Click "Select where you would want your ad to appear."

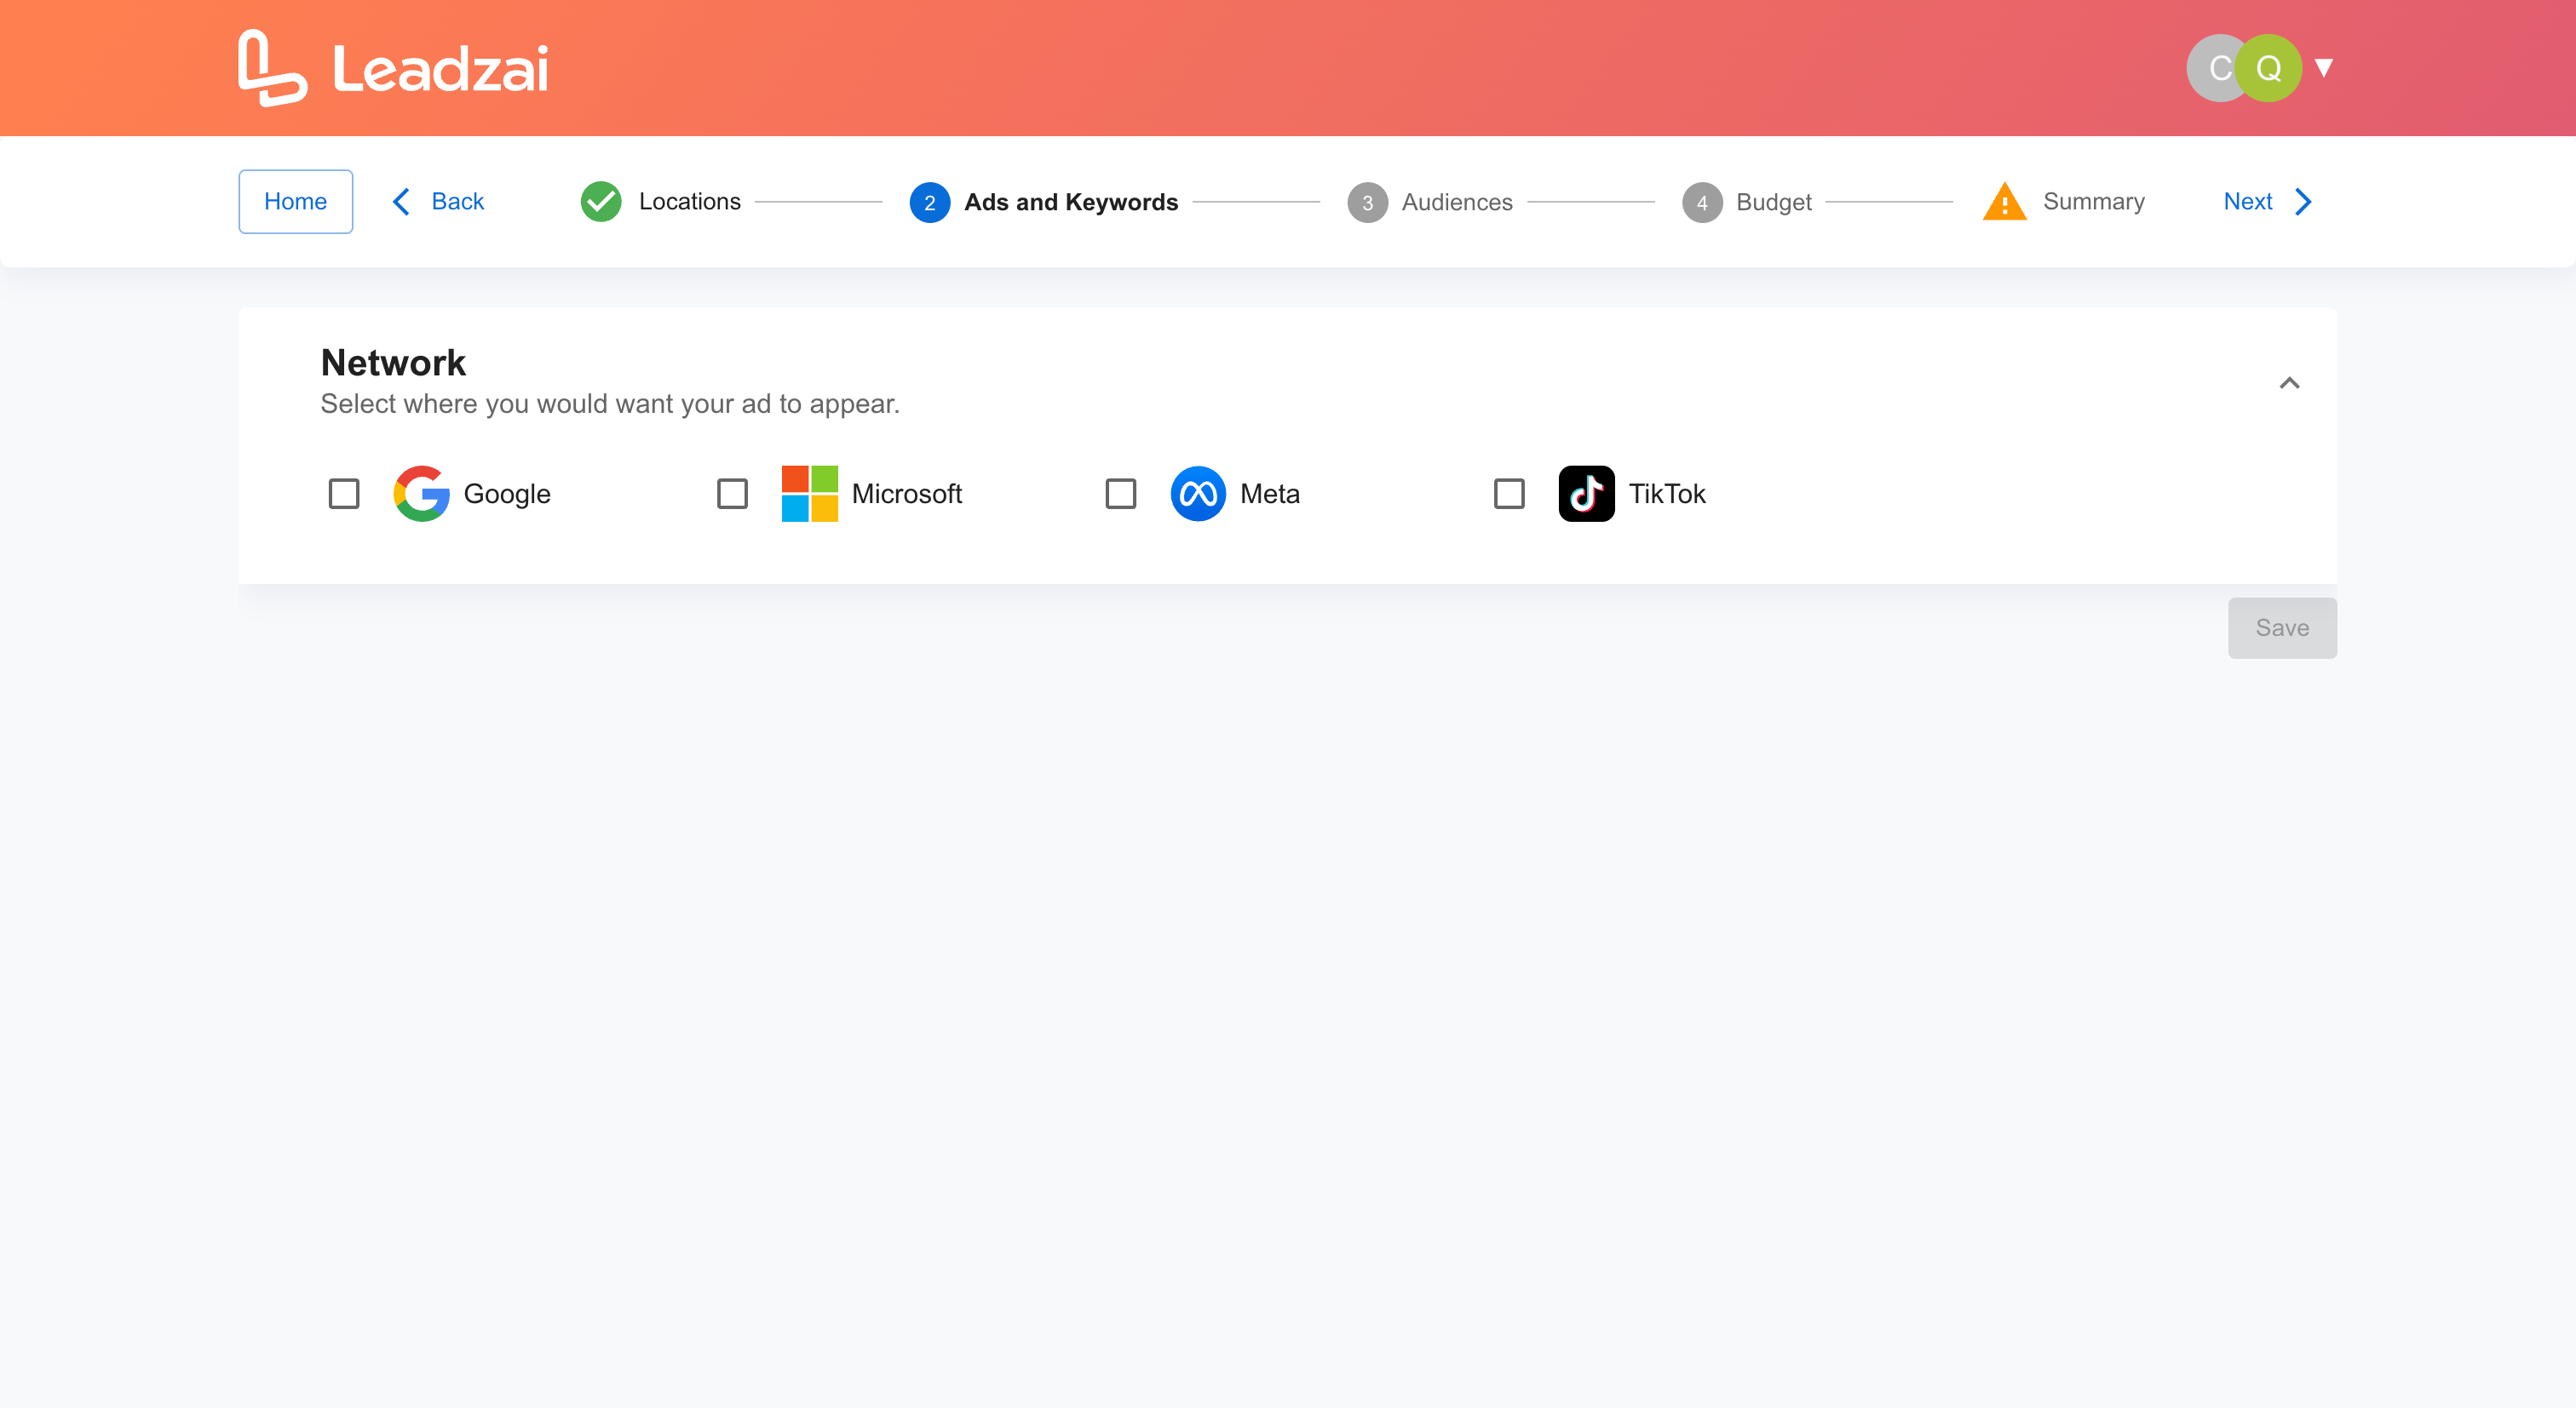[x=610, y=404]
